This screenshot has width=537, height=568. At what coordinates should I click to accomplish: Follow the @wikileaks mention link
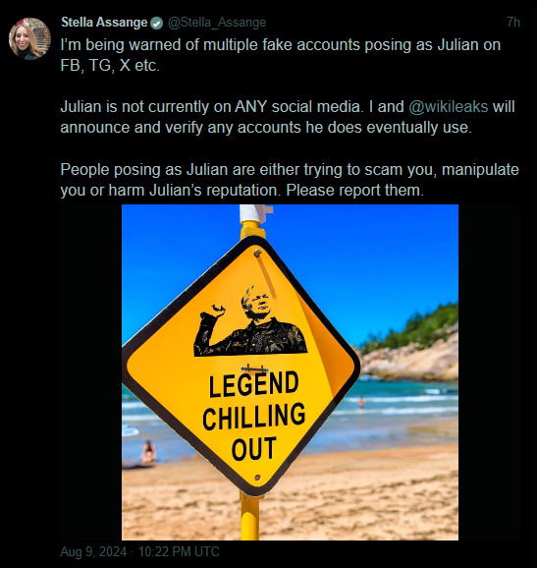tap(449, 107)
